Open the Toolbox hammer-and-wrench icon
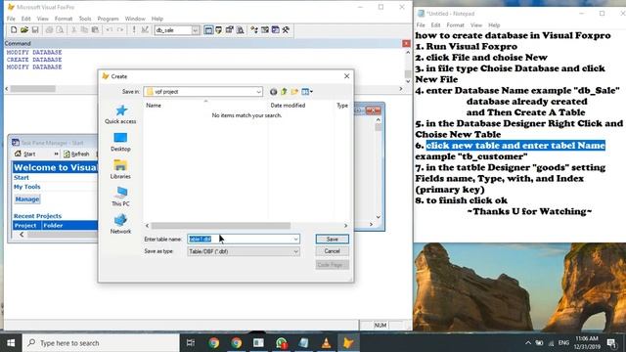Image resolution: width=626 pixels, height=352 pixels. coord(286,30)
